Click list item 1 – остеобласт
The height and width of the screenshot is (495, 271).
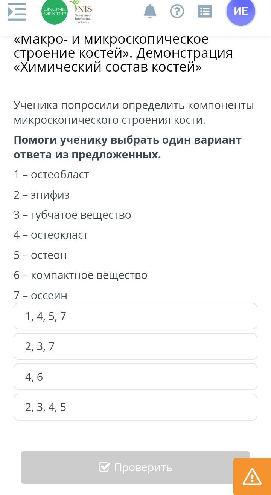click(51, 175)
